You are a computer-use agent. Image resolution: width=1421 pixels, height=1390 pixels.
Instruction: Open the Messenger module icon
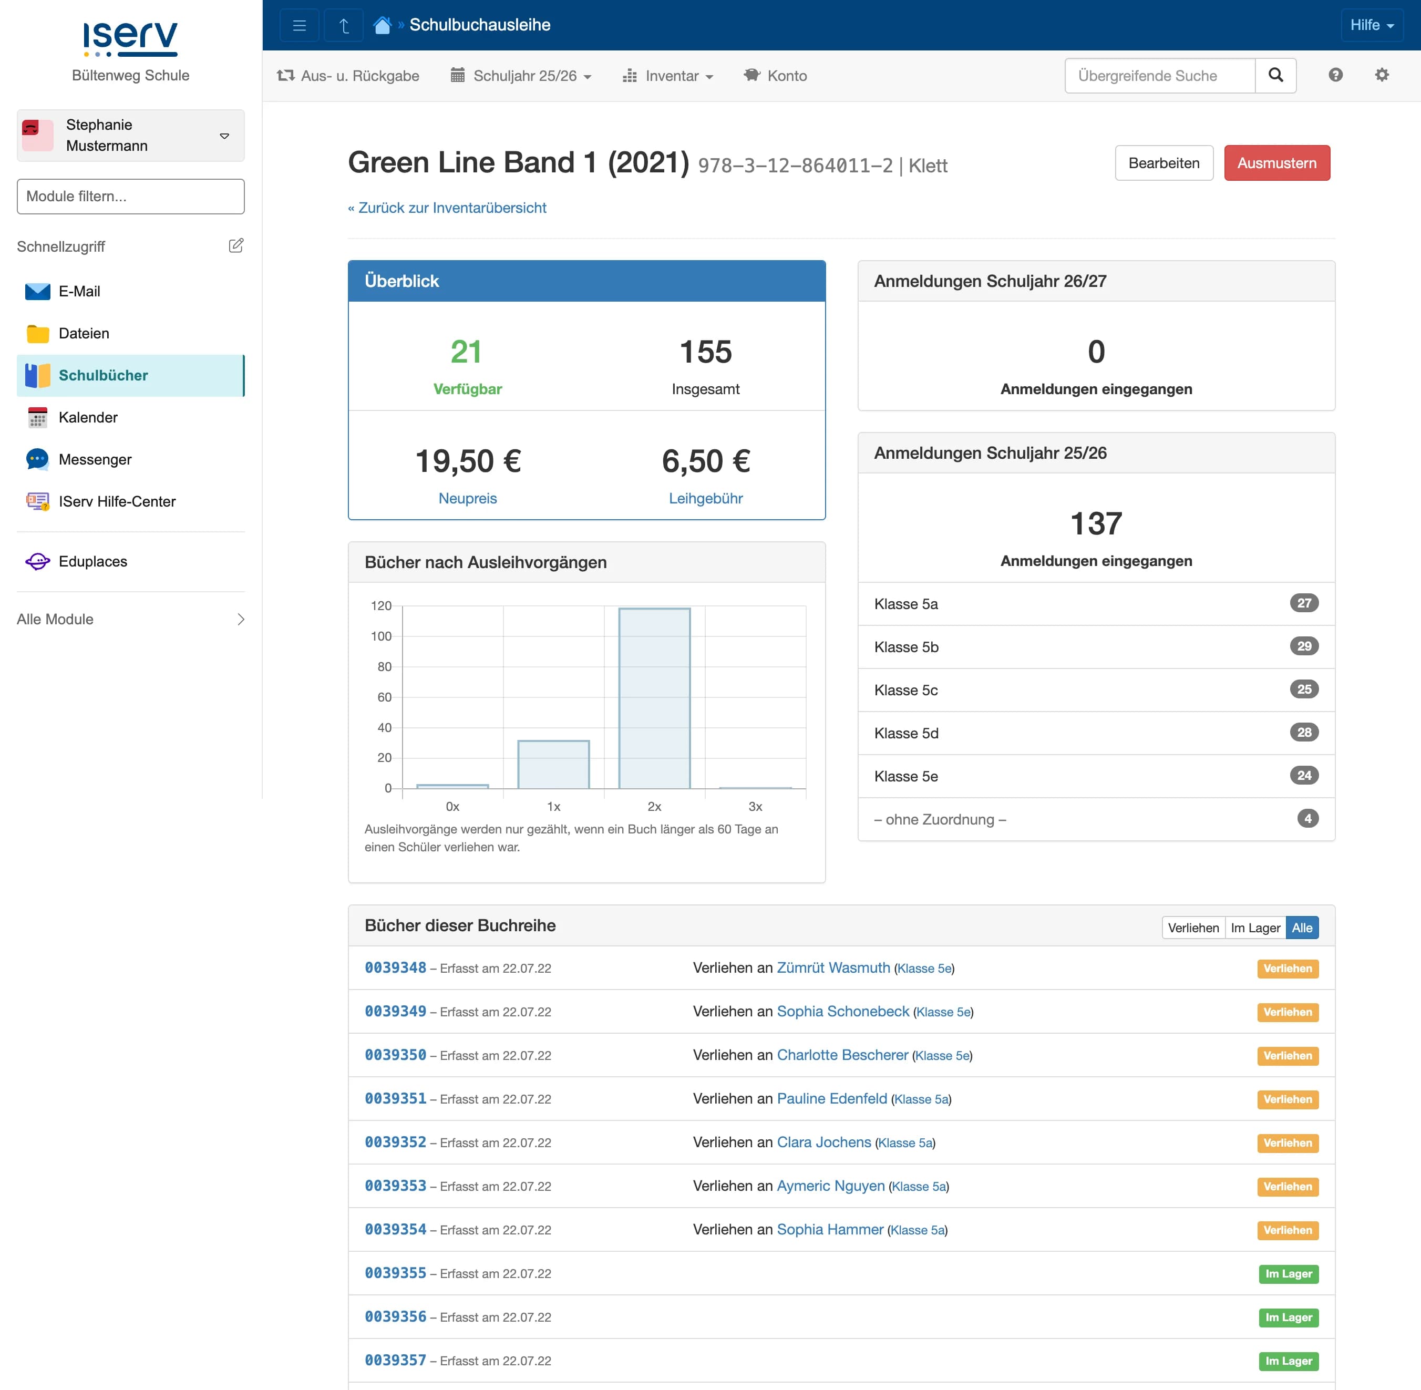pos(37,459)
